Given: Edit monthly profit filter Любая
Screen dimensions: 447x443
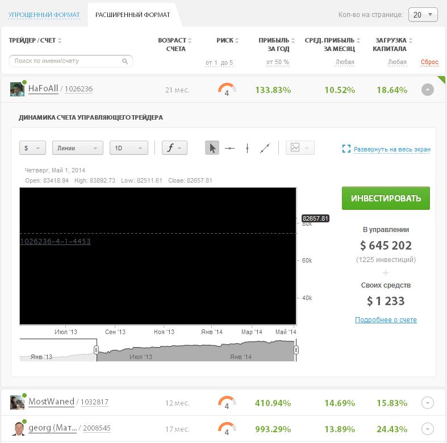Looking at the screenshot, I should (x=345, y=62).
